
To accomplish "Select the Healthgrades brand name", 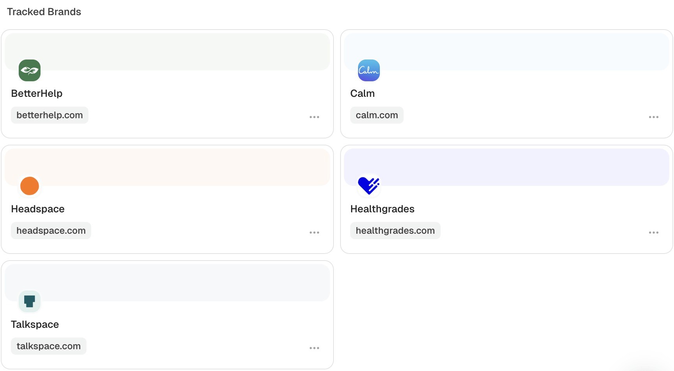I will point(382,209).
